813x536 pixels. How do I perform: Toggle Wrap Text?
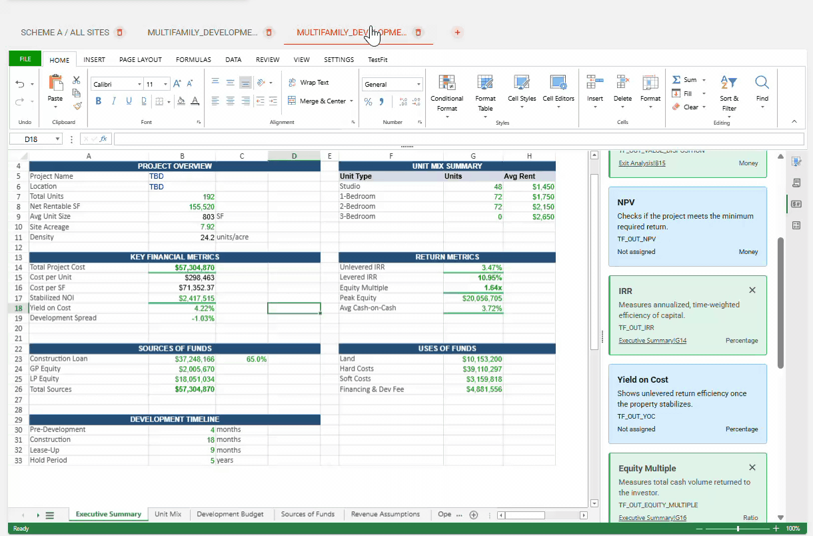pos(309,83)
